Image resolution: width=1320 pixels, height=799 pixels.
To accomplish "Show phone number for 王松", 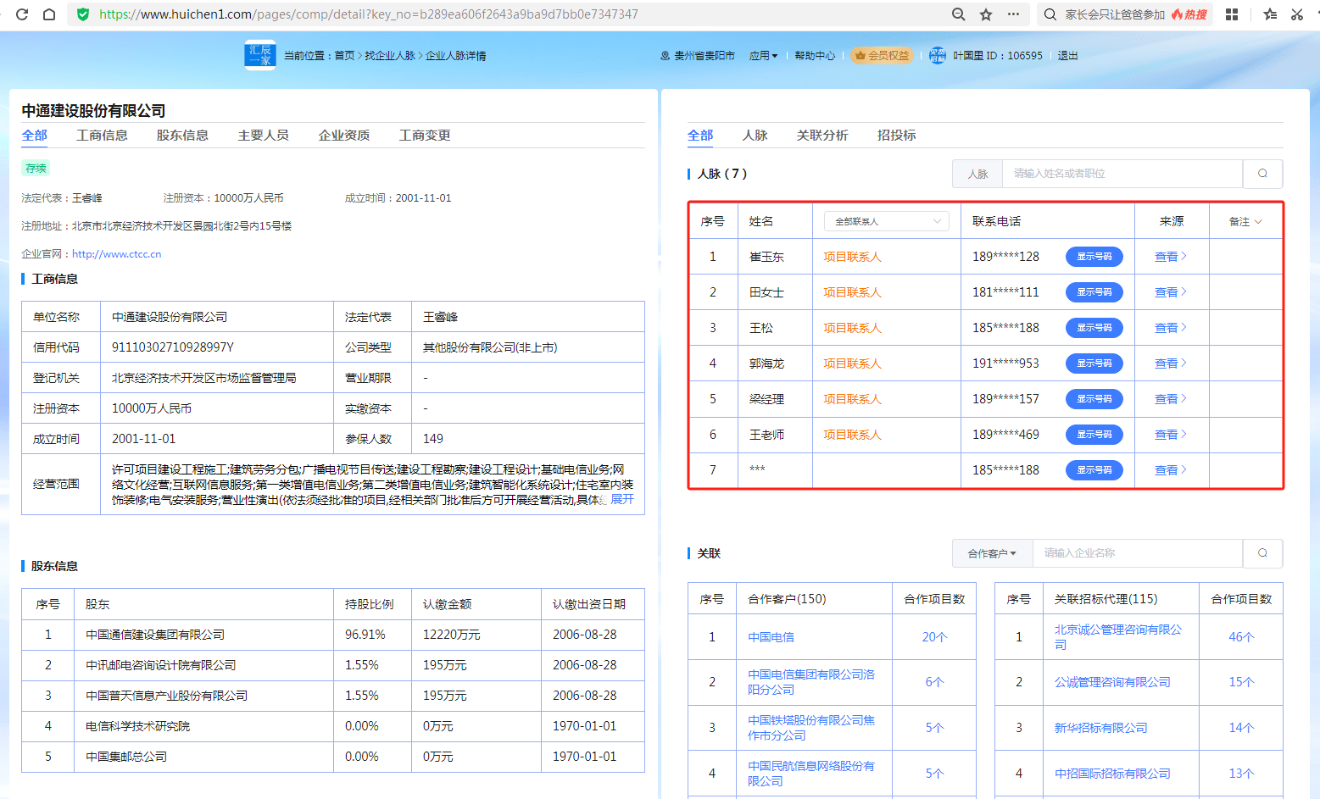I will click(1094, 328).
